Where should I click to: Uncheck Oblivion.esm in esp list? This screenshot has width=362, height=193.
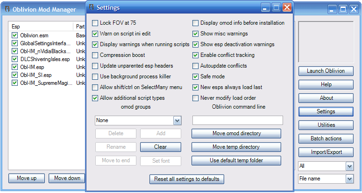(15, 35)
